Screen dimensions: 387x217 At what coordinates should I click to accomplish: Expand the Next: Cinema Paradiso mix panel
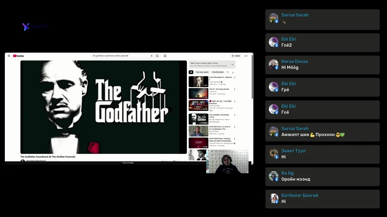coord(232,64)
